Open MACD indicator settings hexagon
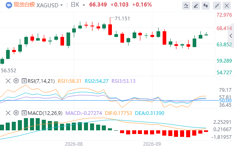This screenshot has width=234, height=149. 16,113
